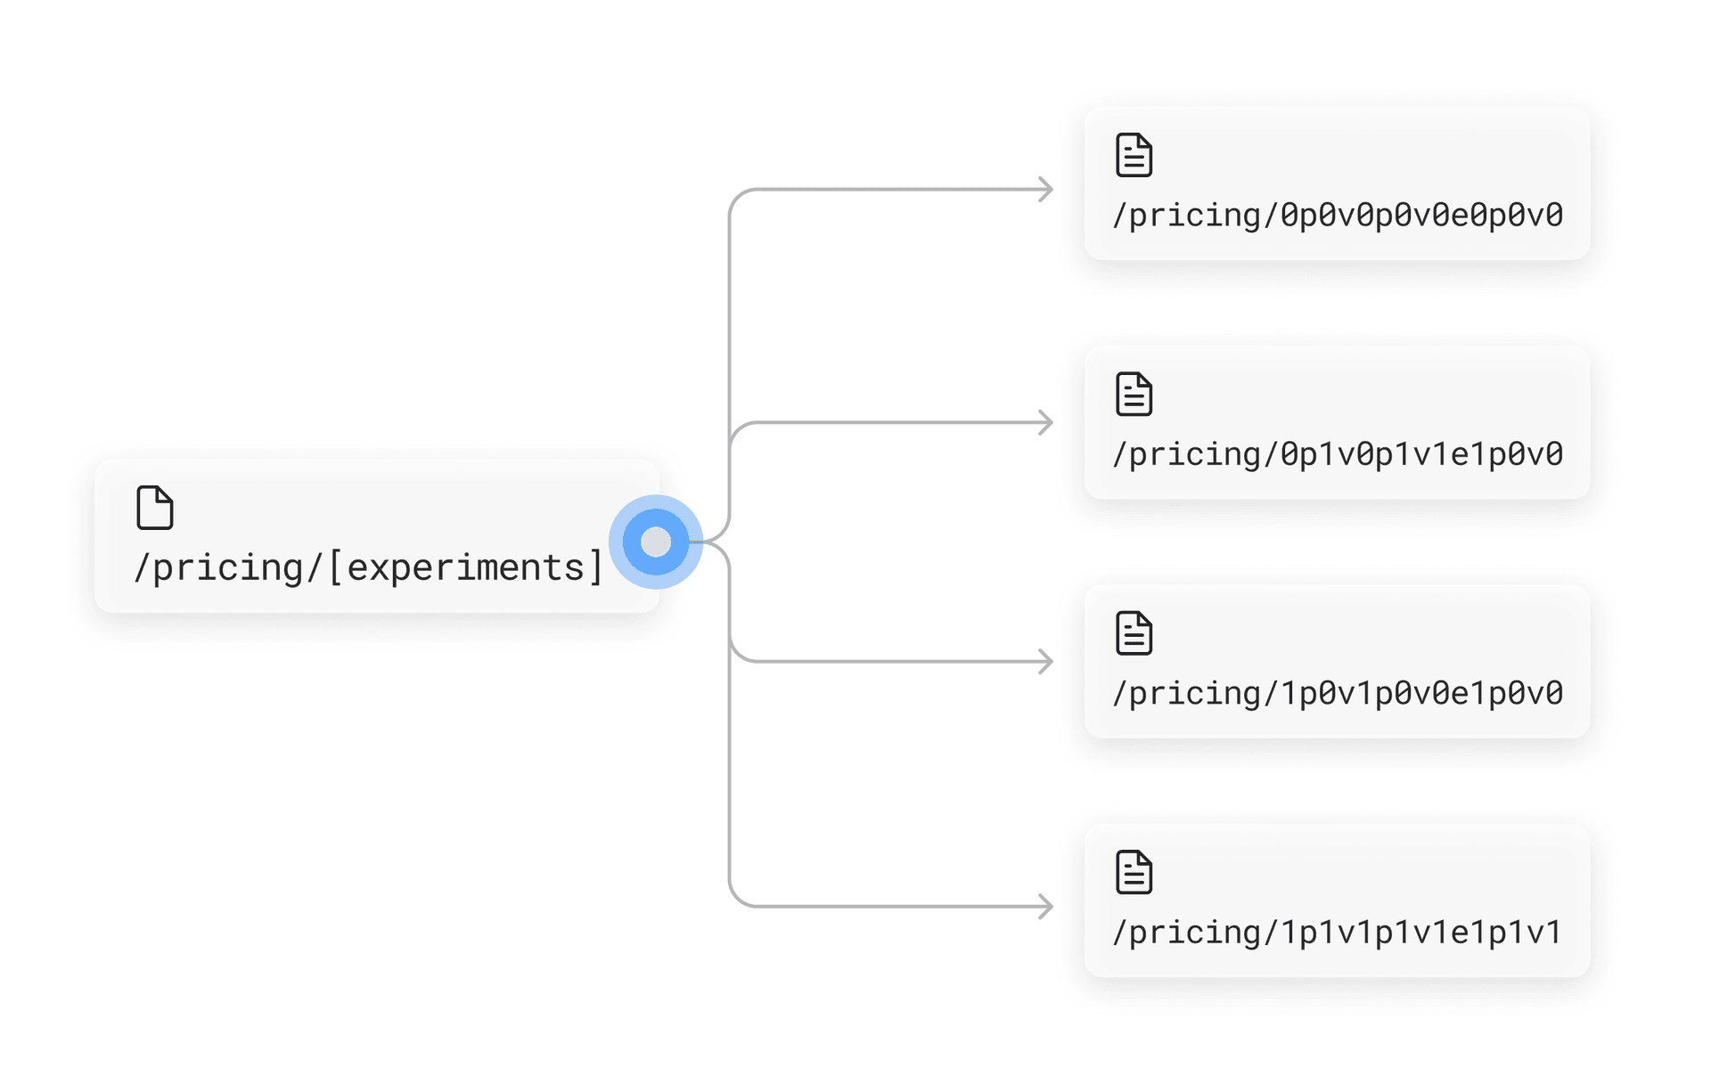Open the /pricing/1p1v1p1v1e1p1v1 path label
Image resolution: width=1711 pixels, height=1084 pixels.
[x=1338, y=933]
